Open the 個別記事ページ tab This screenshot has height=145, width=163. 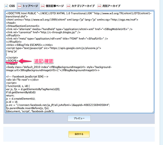point(52,6)
